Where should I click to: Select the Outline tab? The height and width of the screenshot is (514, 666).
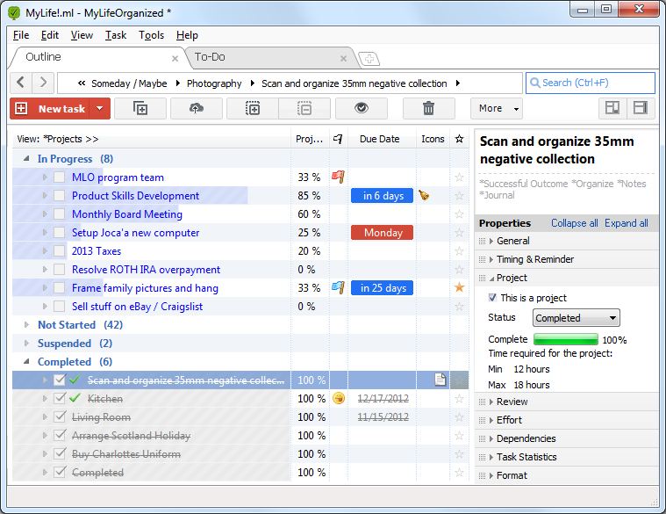pyautogui.click(x=43, y=57)
